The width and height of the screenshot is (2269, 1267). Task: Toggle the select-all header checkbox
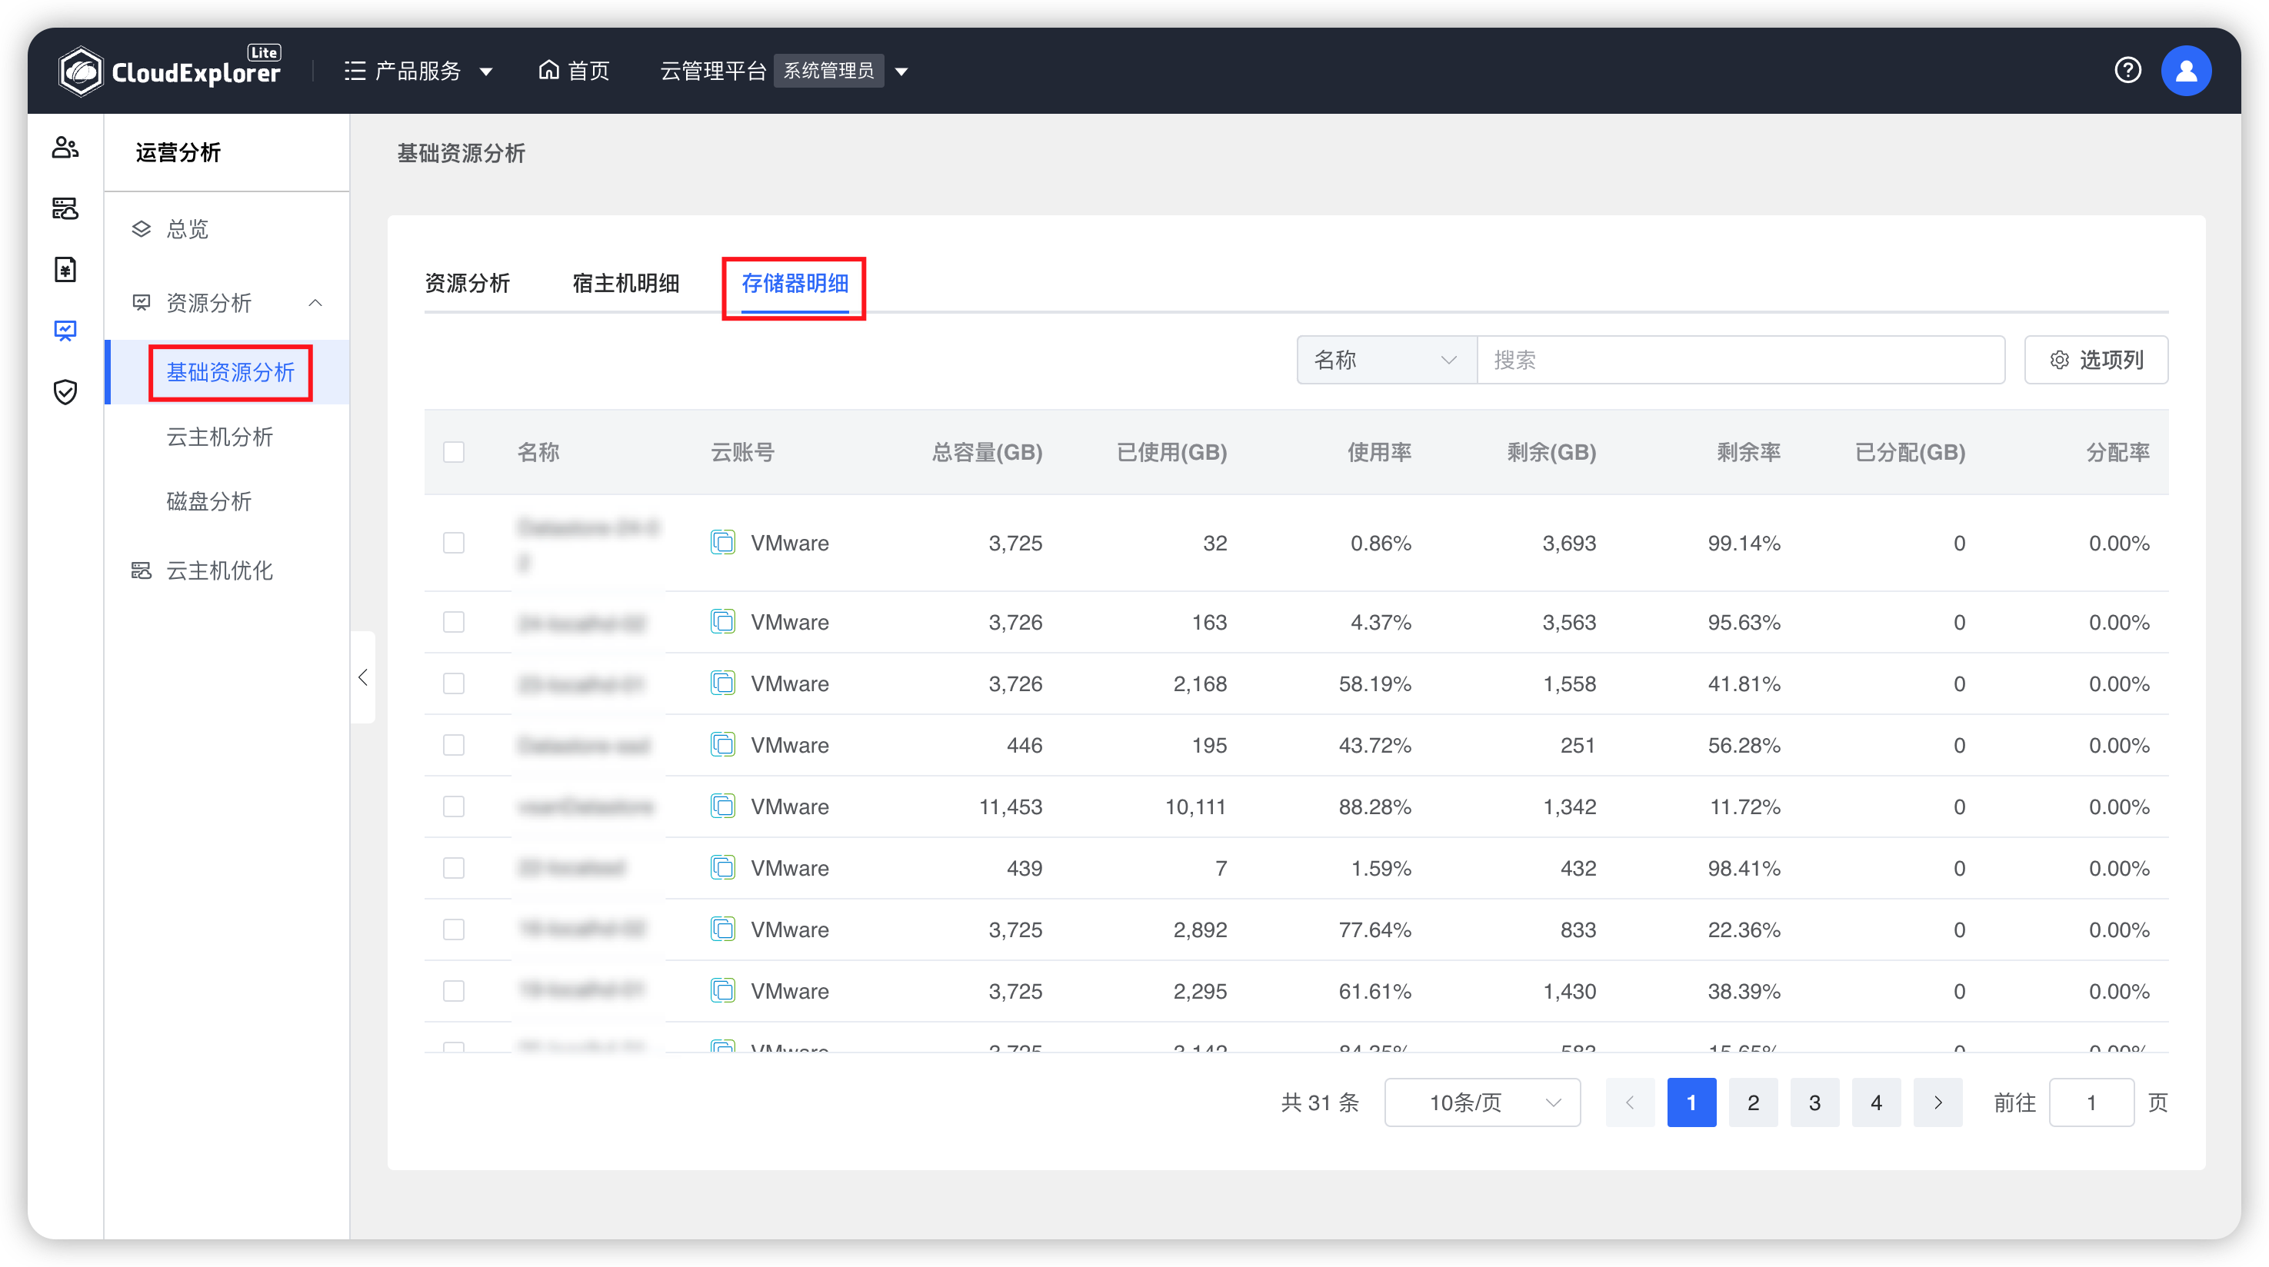coord(454,453)
